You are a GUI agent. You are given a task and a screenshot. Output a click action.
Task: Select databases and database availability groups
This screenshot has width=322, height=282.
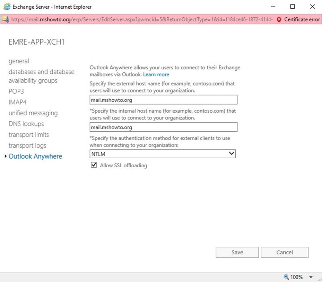point(42,76)
